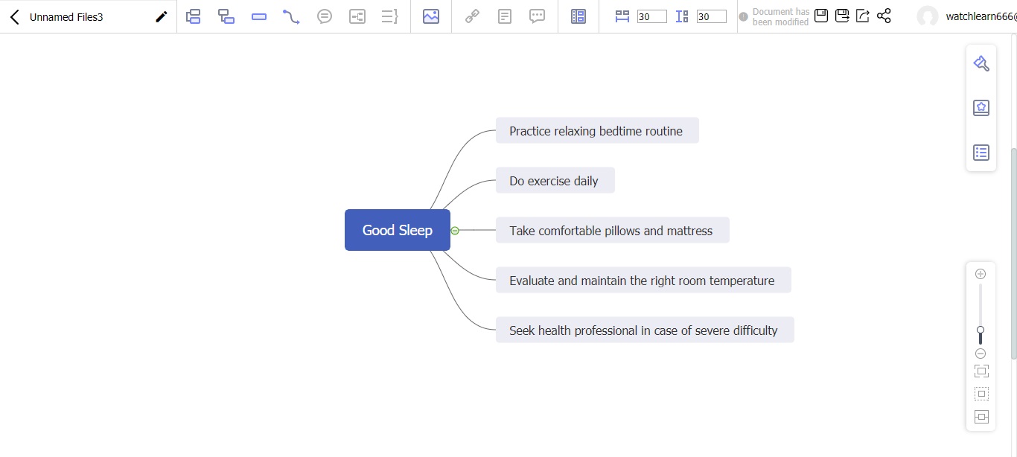Save the document with the Save icon
Image resolution: width=1017 pixels, height=457 pixels.
(x=821, y=16)
